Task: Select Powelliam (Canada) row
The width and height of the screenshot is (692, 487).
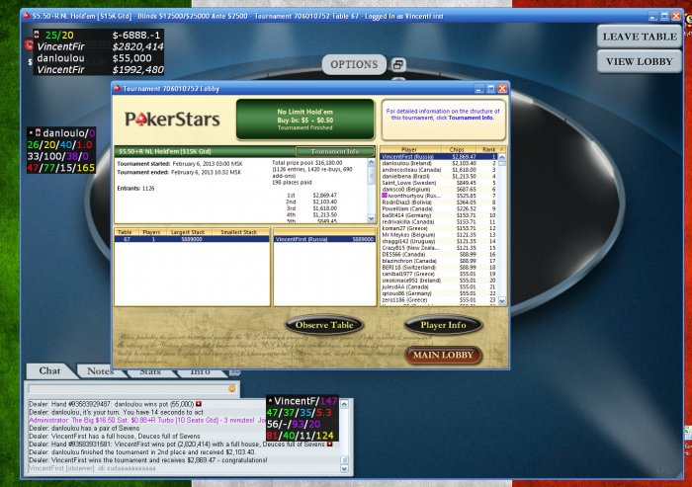Action: click(439, 208)
